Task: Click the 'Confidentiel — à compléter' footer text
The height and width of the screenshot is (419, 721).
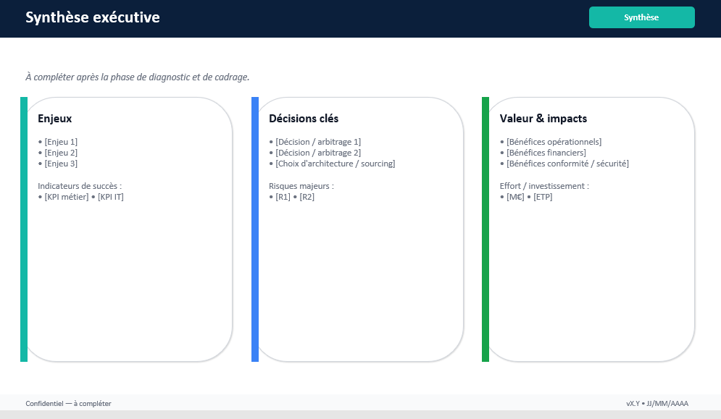Action: [x=68, y=404]
